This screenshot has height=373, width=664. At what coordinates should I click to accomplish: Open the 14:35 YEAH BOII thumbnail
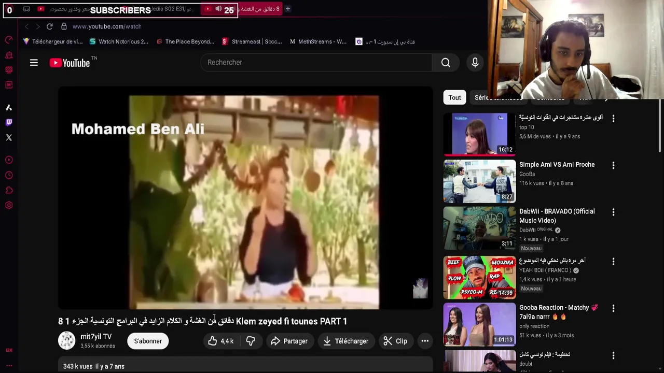tap(479, 278)
